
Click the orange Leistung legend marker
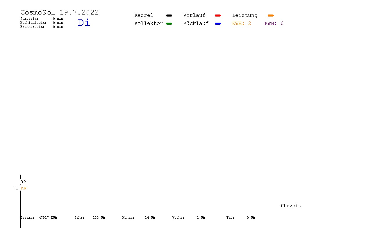tap(271, 15)
